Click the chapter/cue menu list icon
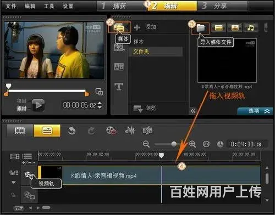The height and width of the screenshot is (215, 275). click(27, 156)
